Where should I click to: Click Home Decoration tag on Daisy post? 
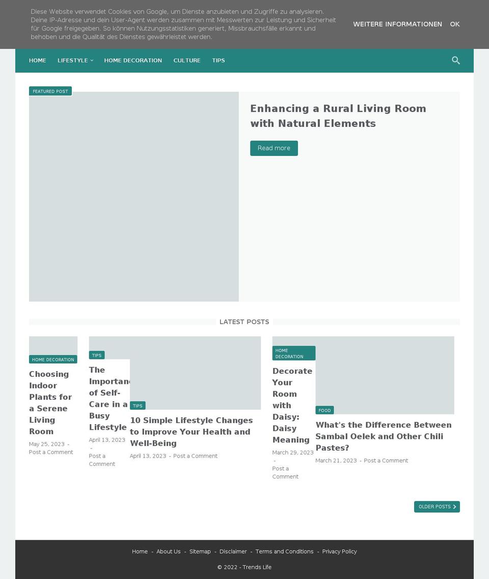point(294,353)
